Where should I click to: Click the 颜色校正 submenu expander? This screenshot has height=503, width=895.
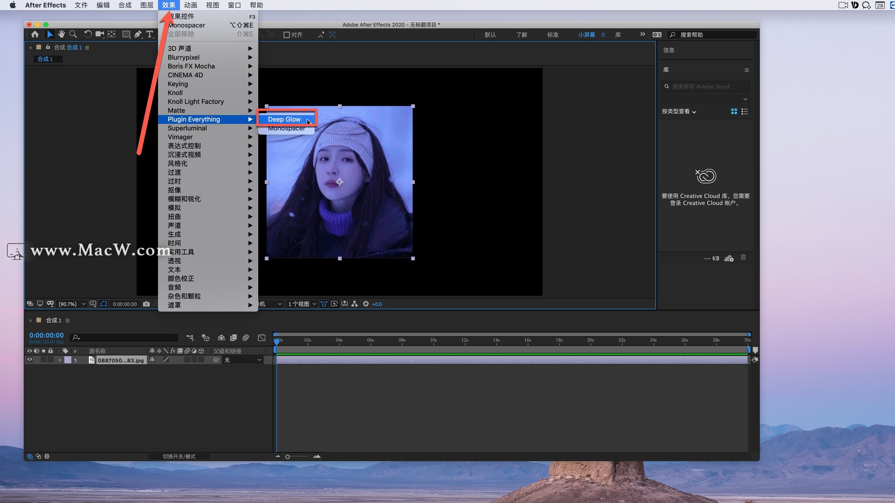click(x=250, y=279)
